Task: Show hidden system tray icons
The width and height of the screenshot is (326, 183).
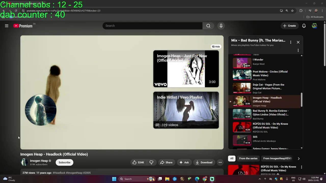Action: (x=260, y=179)
